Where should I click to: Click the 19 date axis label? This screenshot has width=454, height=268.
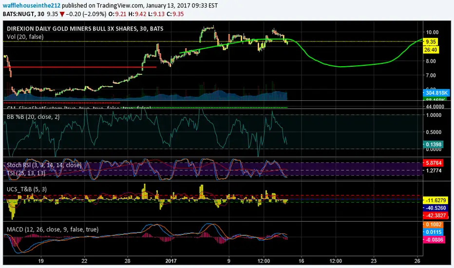coord(41,261)
